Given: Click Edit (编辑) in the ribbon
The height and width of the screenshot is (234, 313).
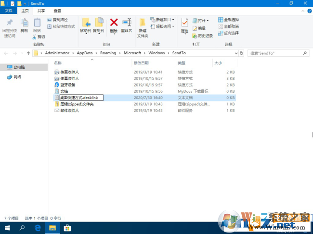Looking at the screenshot, I should (x=199, y=28).
